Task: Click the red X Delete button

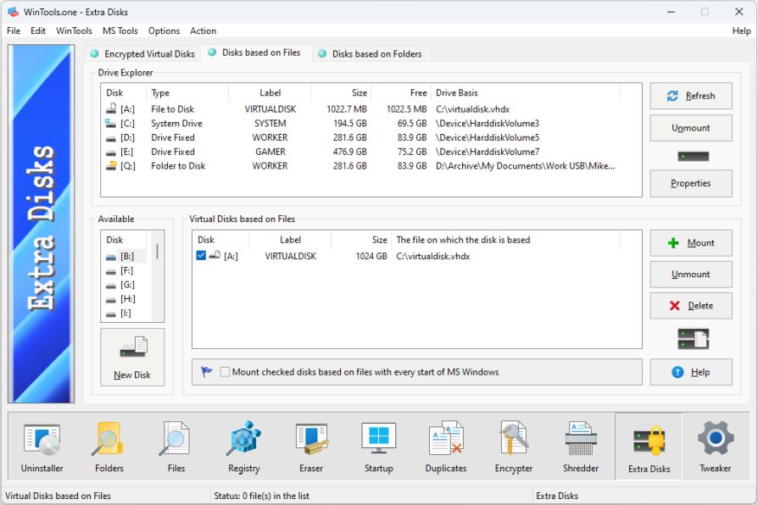Action: coord(691,305)
